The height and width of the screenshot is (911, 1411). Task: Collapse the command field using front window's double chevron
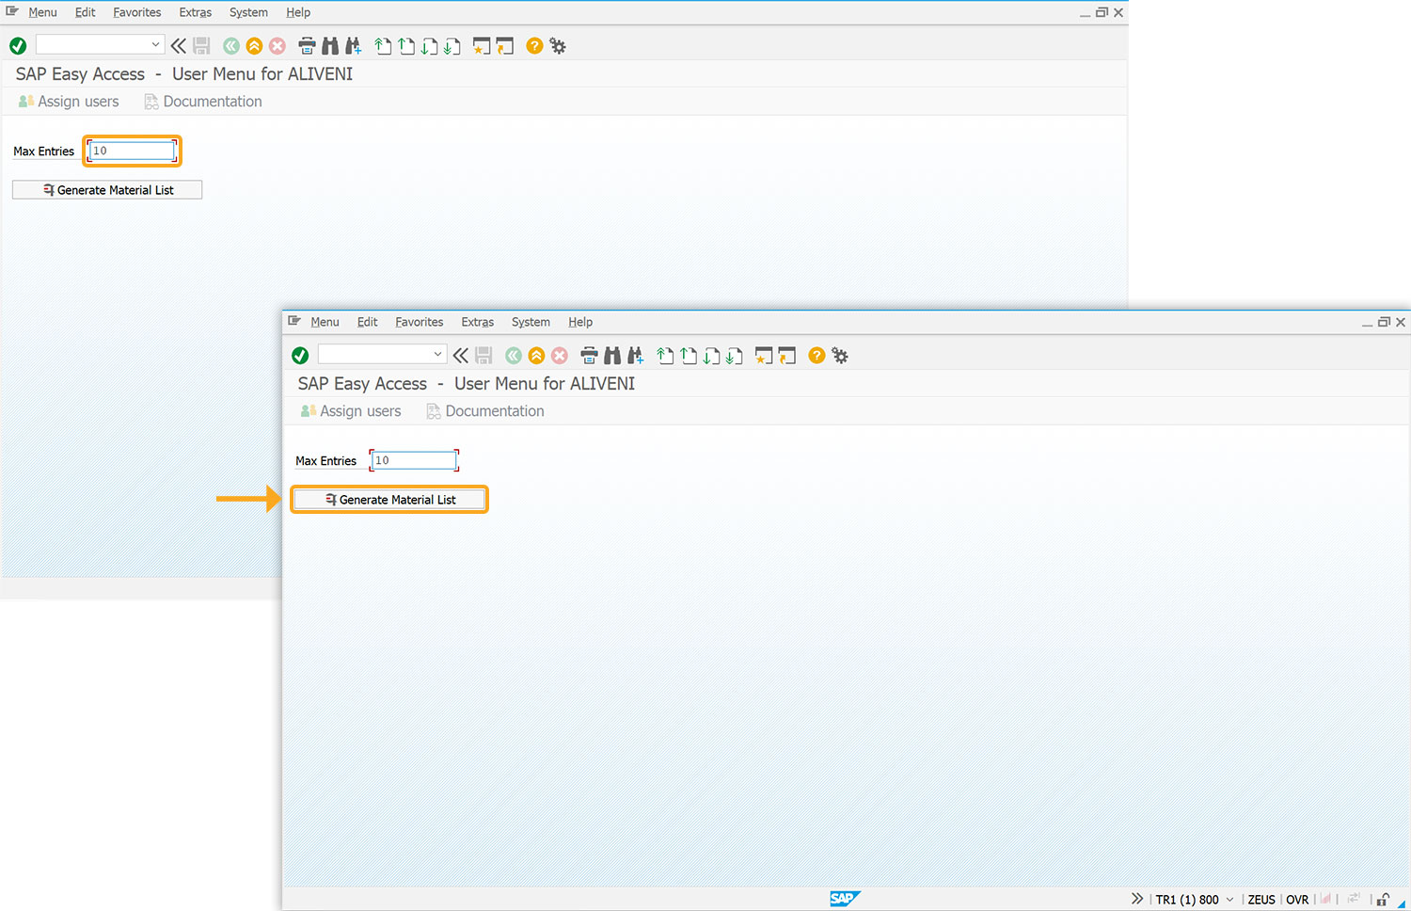[x=460, y=356]
